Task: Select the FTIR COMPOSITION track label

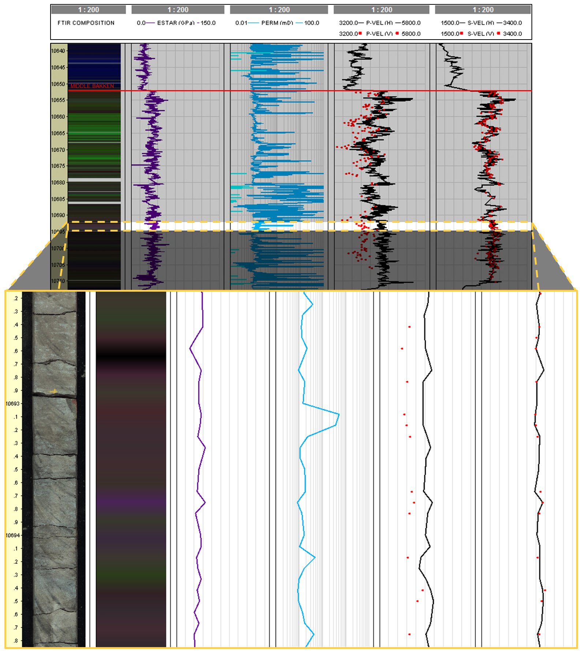Action: [x=86, y=23]
